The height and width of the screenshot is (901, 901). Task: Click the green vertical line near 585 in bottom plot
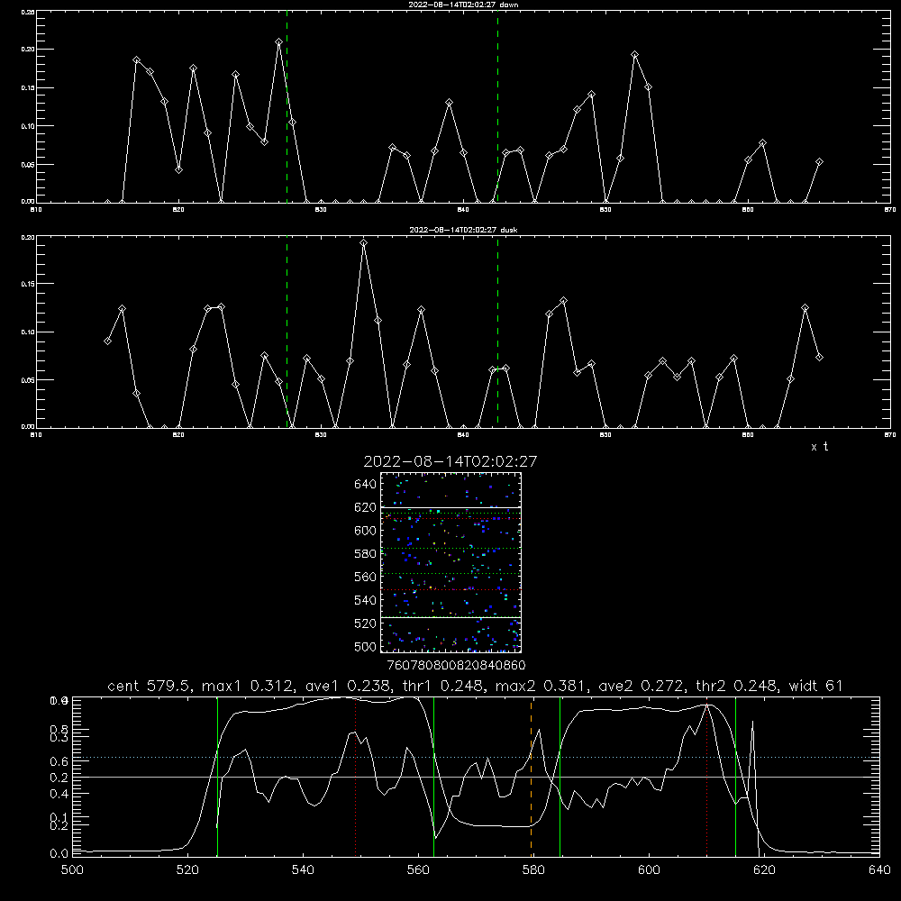point(560,777)
